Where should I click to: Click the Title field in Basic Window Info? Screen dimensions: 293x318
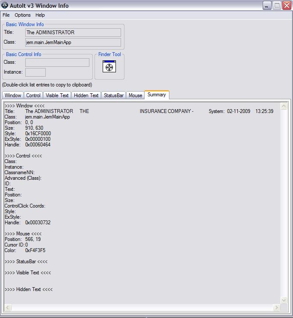point(73,33)
